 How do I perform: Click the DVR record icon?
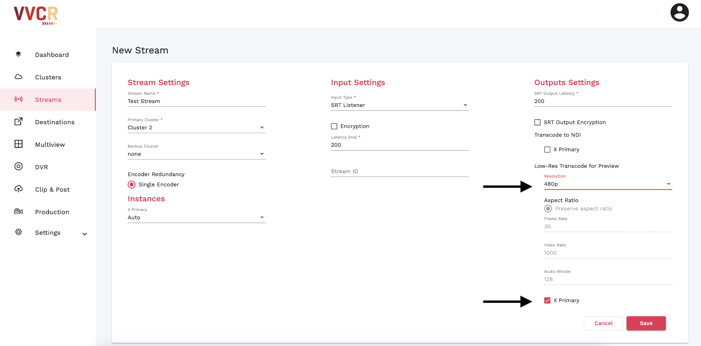[18, 166]
